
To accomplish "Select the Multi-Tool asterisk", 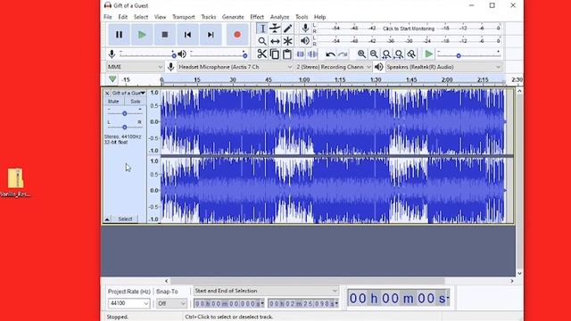I will coord(287,41).
